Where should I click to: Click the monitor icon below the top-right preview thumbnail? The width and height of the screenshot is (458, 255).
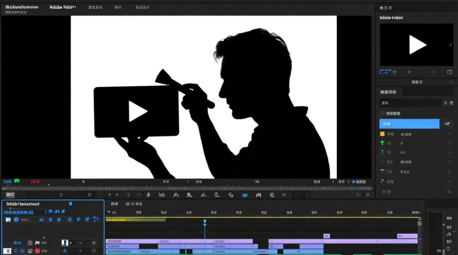[449, 72]
